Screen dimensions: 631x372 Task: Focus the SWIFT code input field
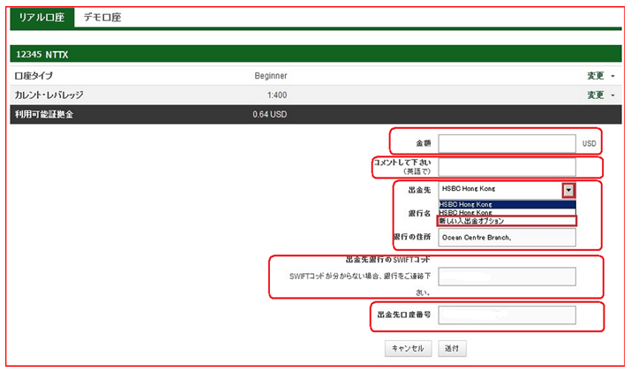click(507, 277)
